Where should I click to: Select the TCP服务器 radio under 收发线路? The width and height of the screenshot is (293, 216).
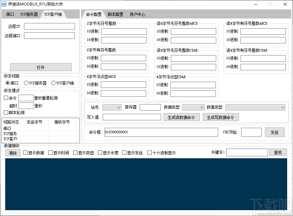point(26,83)
